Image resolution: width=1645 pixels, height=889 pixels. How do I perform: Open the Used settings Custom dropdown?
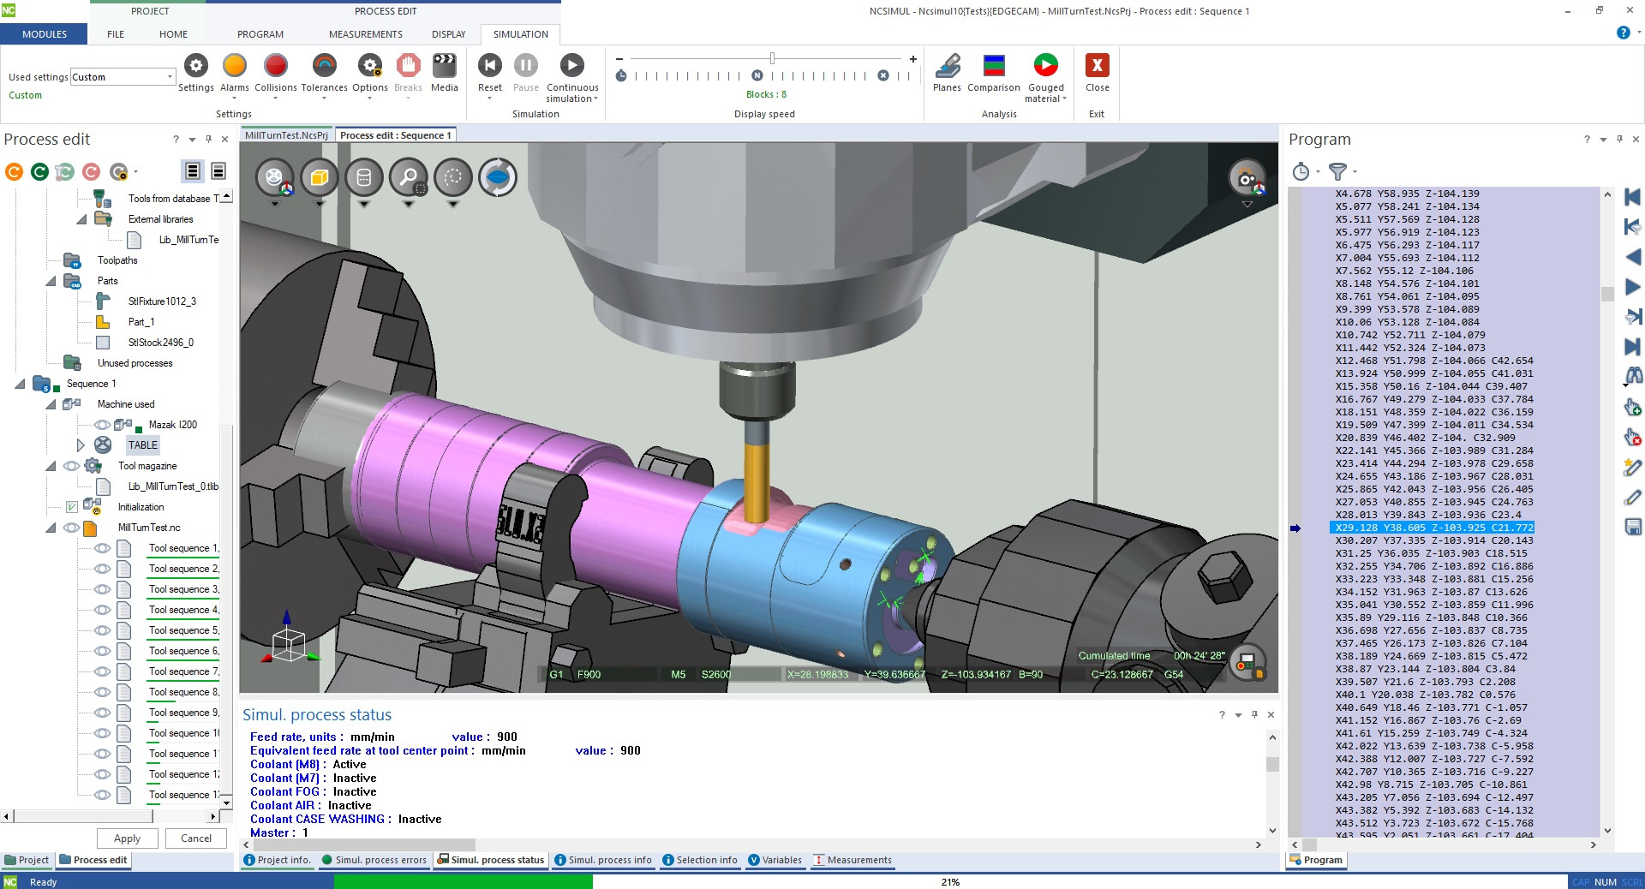tap(170, 77)
